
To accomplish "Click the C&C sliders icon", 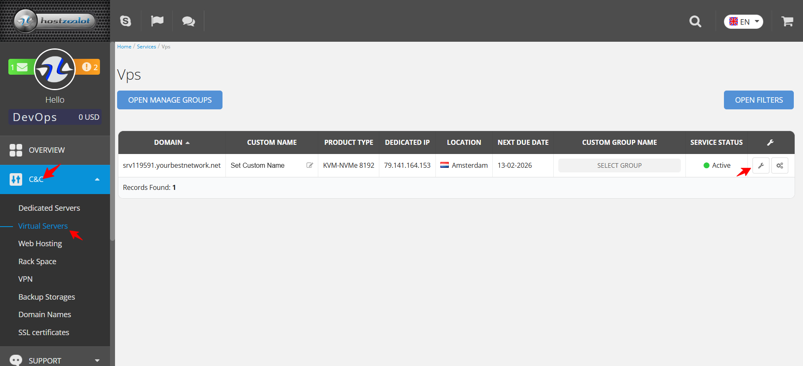I will [16, 179].
